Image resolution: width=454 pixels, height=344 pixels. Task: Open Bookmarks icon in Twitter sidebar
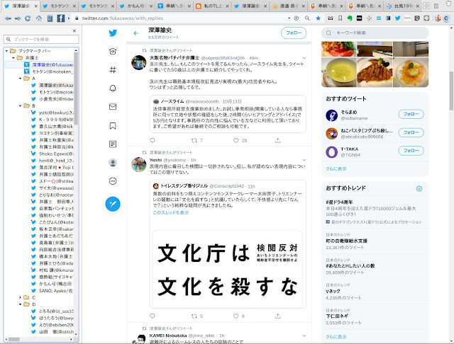coord(113,126)
